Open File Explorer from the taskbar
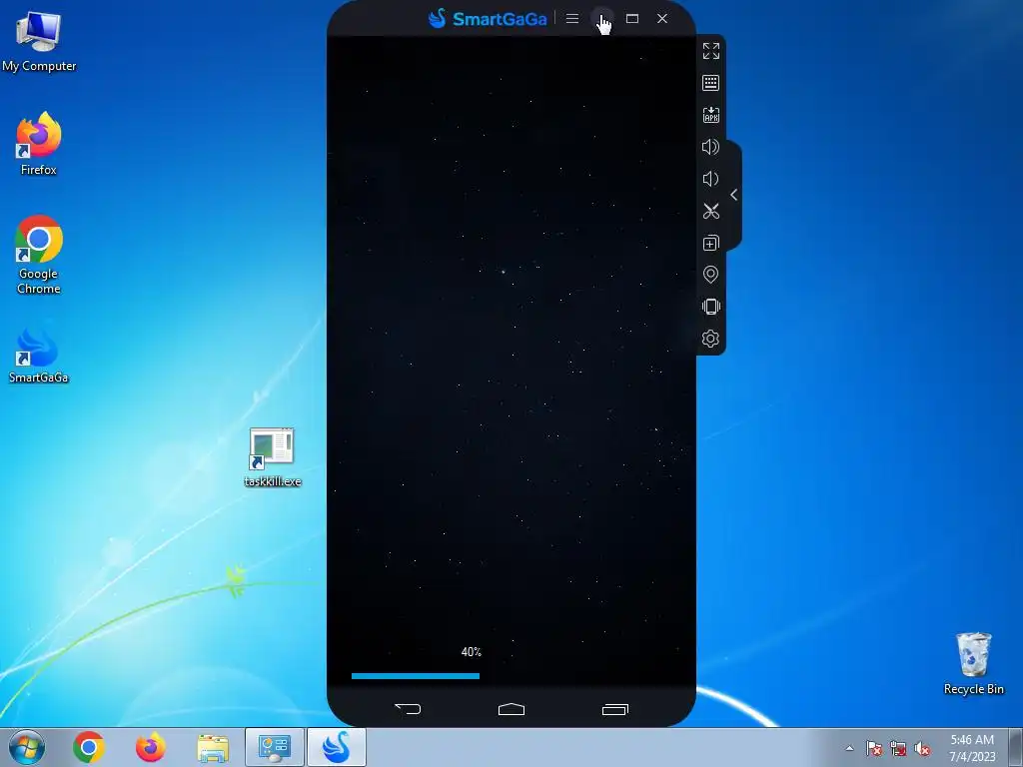Image resolution: width=1023 pixels, height=767 pixels. pyautogui.click(x=213, y=748)
